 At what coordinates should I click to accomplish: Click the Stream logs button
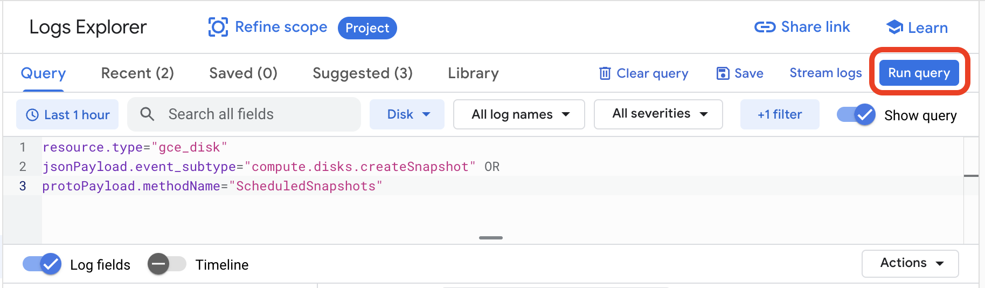(x=826, y=73)
